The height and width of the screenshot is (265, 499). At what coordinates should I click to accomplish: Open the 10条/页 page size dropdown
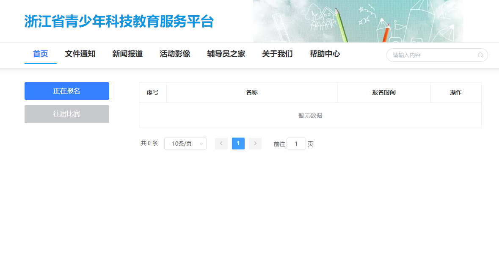click(x=185, y=144)
